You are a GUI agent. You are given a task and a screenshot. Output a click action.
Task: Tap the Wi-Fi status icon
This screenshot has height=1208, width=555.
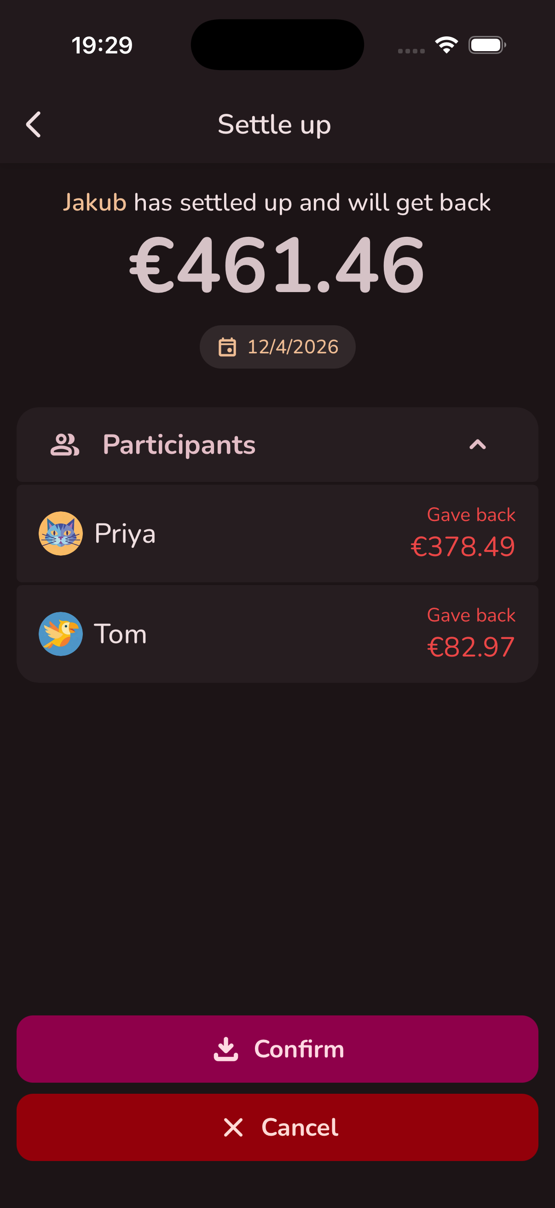coord(446,45)
